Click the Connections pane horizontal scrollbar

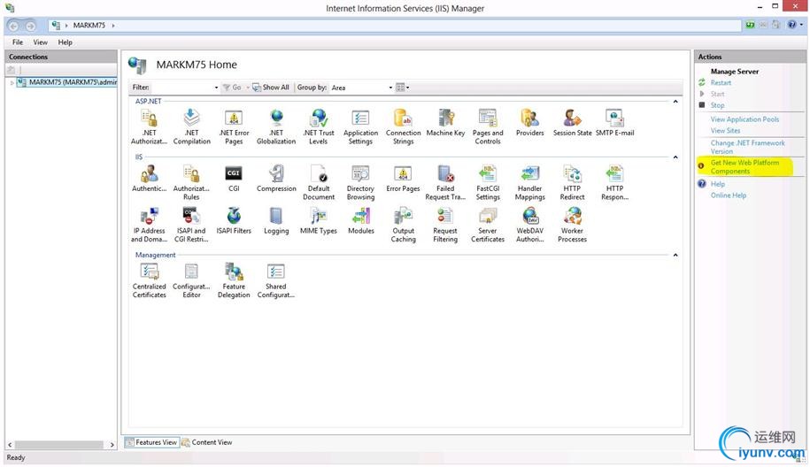tap(58, 445)
